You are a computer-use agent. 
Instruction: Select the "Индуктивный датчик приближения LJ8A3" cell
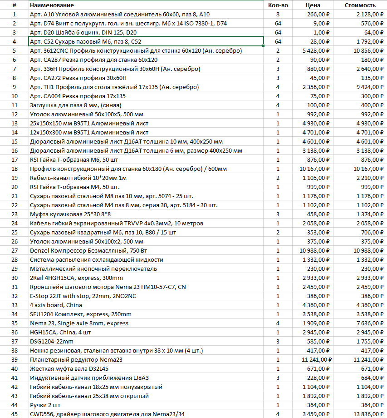tap(146, 378)
